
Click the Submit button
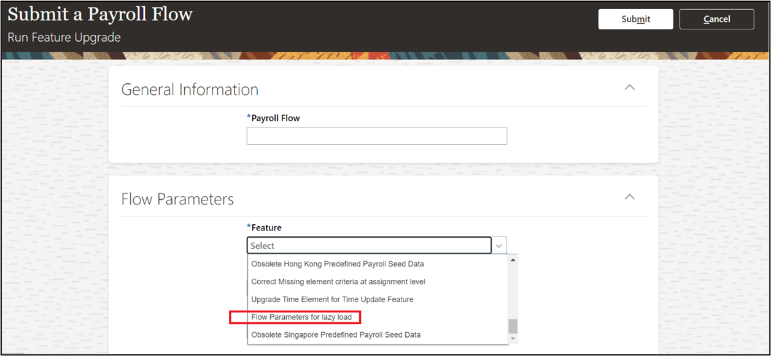point(635,19)
